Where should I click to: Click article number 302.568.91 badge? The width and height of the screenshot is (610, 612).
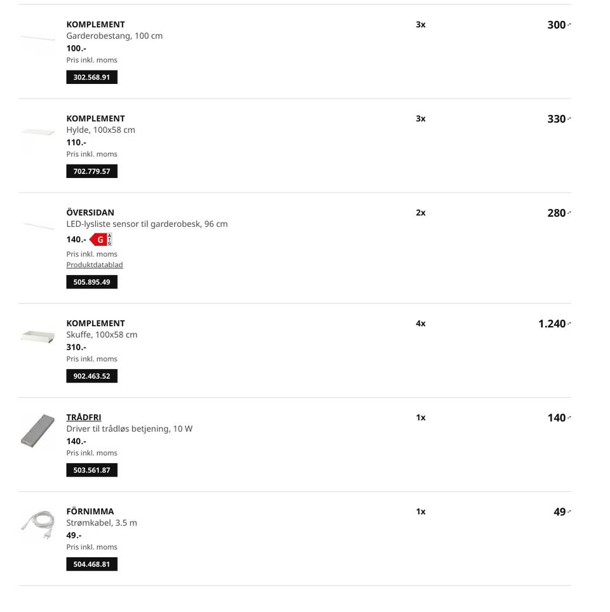[91, 78]
